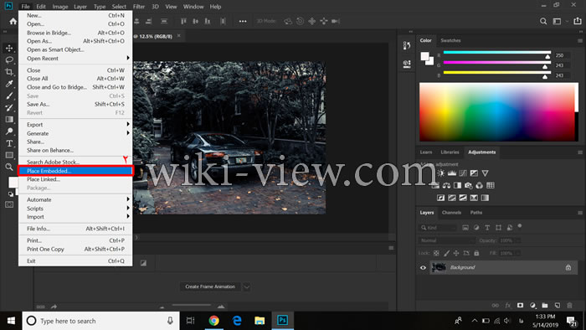
Task: Select the Crop tool
Action: pyautogui.click(x=9, y=72)
